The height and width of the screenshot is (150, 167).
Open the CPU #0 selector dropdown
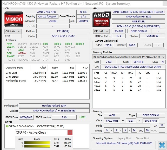tap(13, 32)
